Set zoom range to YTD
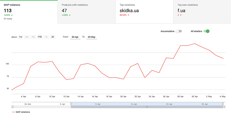The image size is (231, 115). [x=40, y=37]
